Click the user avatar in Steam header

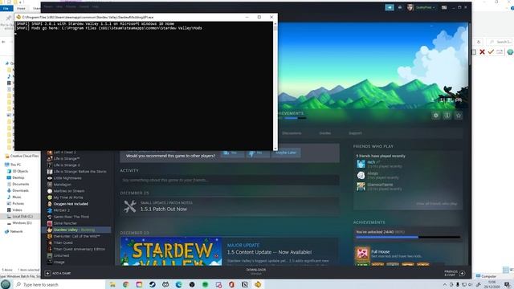[410, 7]
